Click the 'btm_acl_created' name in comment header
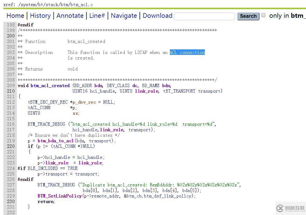This screenshot has width=306, height=215. [86, 41]
